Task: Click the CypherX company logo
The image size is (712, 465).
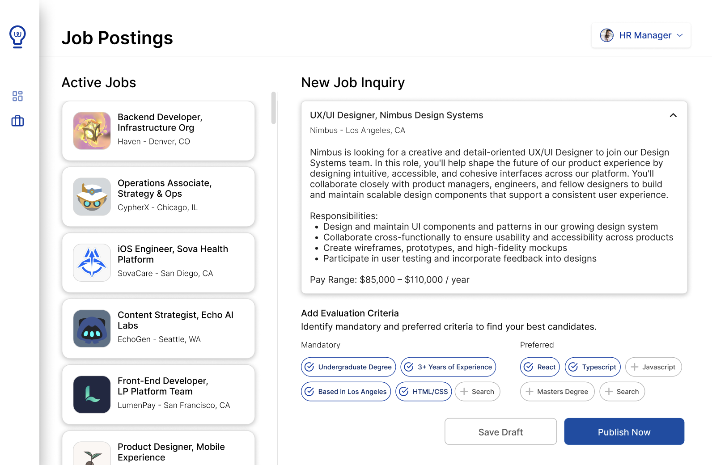Action: [92, 197]
